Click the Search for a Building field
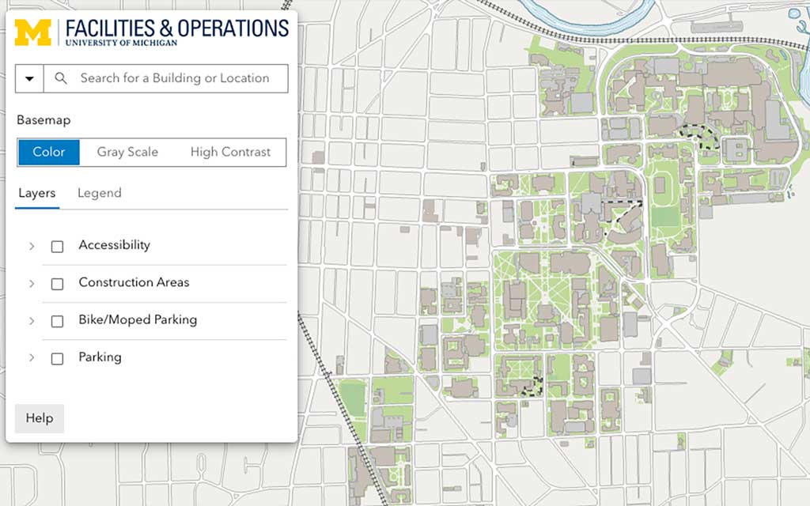Viewport: 810px width, 506px height. point(166,78)
